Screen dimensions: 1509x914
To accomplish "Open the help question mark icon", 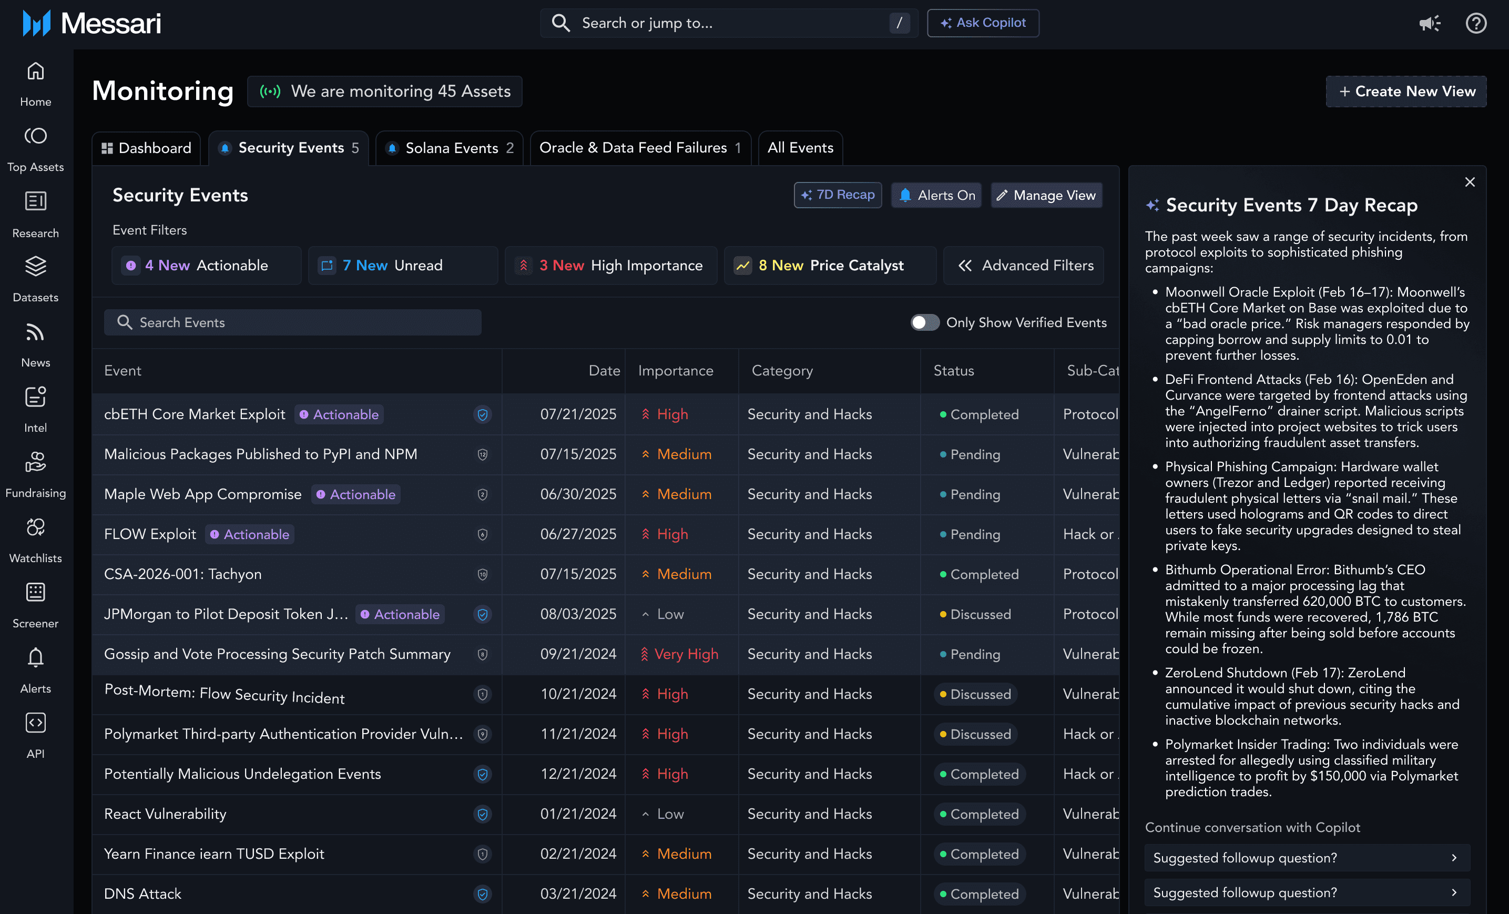I will (x=1476, y=23).
